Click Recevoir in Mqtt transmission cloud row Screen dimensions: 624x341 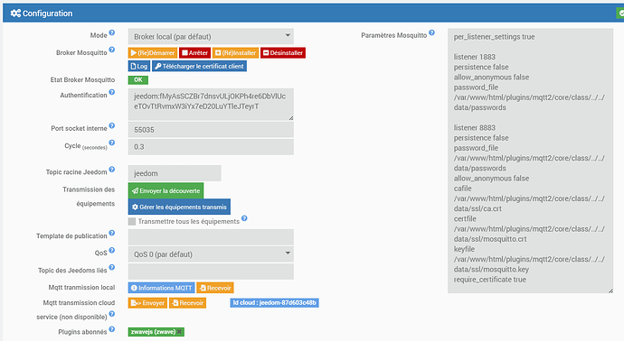tap(188, 303)
